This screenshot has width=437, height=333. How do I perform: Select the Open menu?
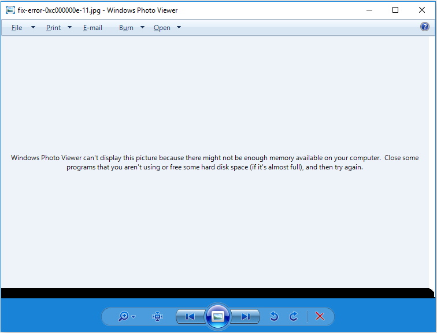[162, 28]
